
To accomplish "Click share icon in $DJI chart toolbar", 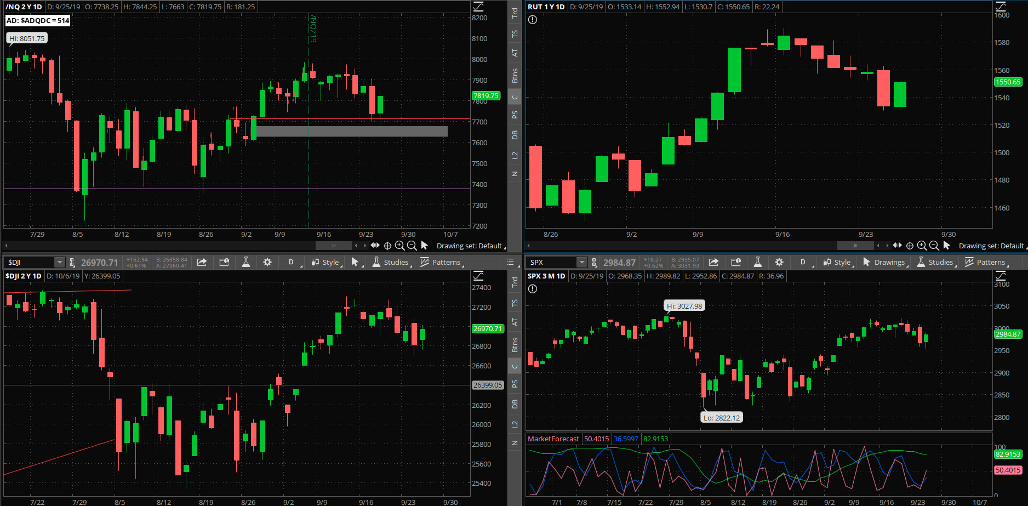I will click(202, 262).
